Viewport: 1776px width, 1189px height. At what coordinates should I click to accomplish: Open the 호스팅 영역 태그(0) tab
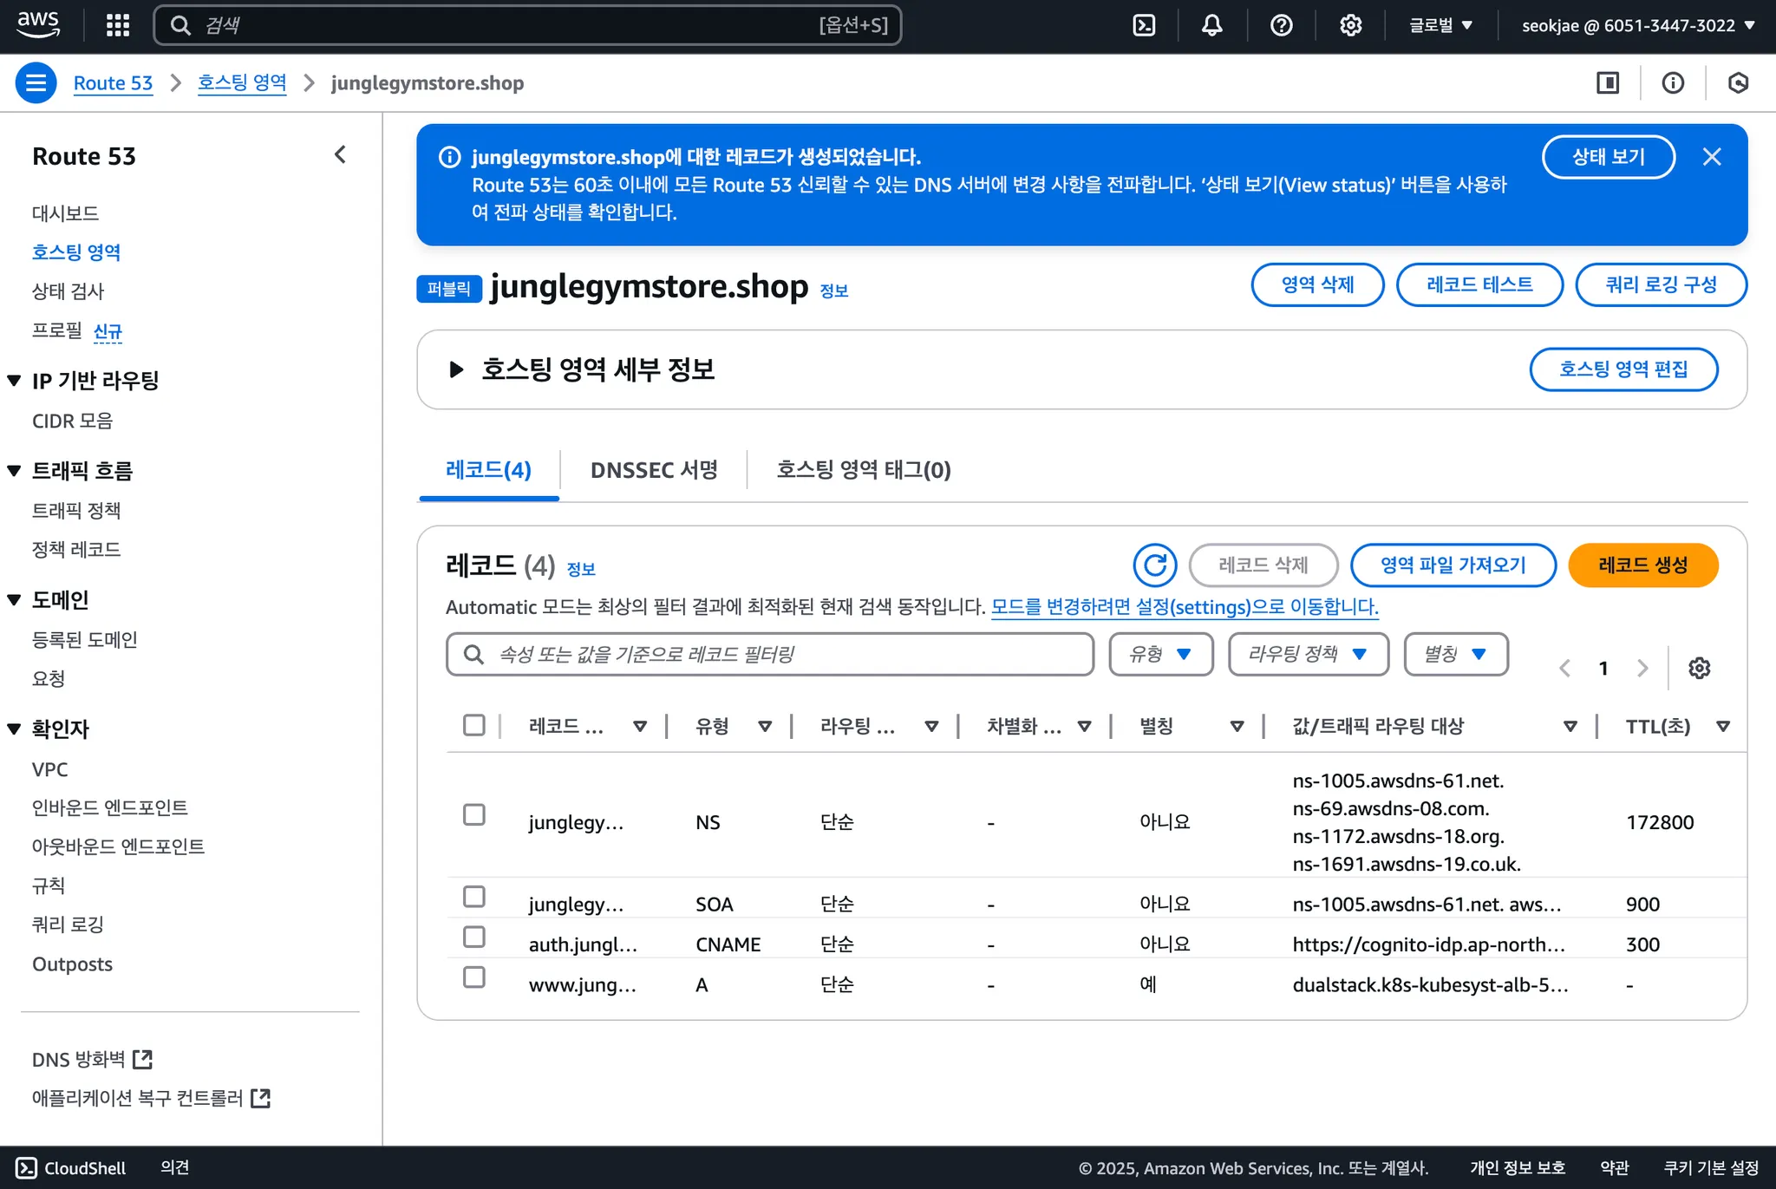[x=863, y=470]
